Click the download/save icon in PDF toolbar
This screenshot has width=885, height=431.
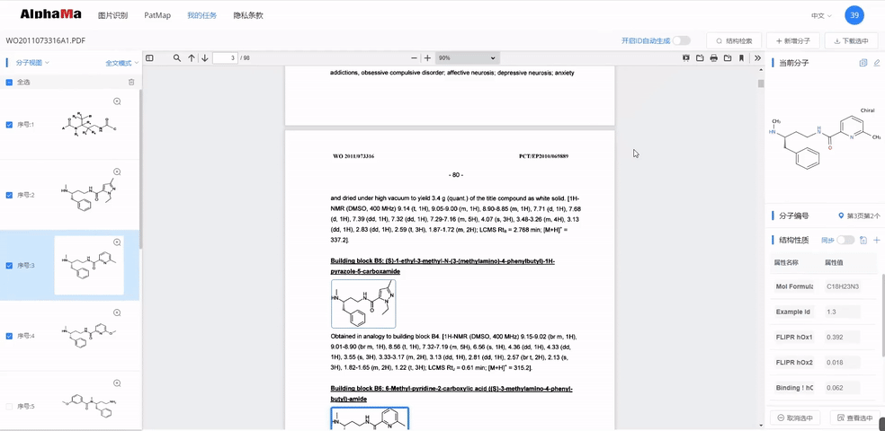tap(728, 58)
